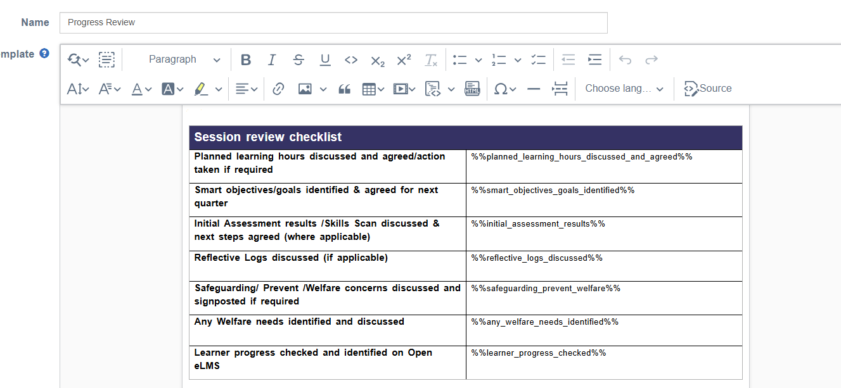Click the %%reflective_logs_discussed%% placeholder cell

[x=604, y=266]
